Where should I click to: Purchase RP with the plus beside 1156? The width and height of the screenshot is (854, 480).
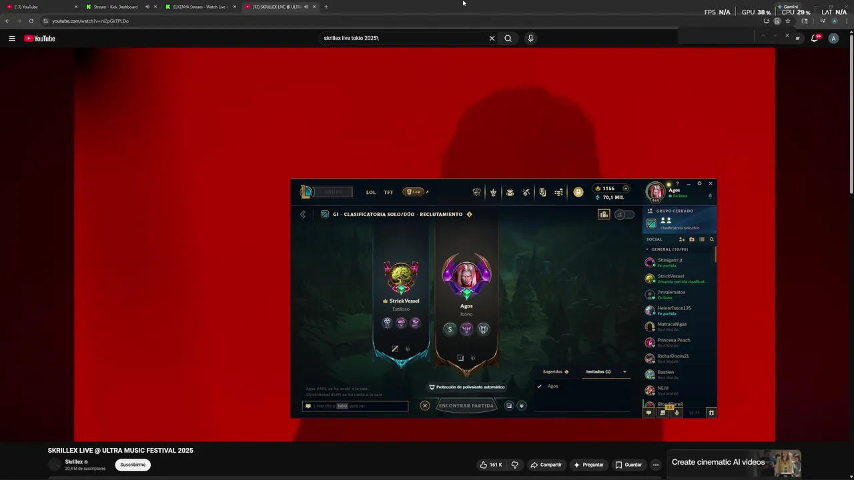tap(625, 189)
